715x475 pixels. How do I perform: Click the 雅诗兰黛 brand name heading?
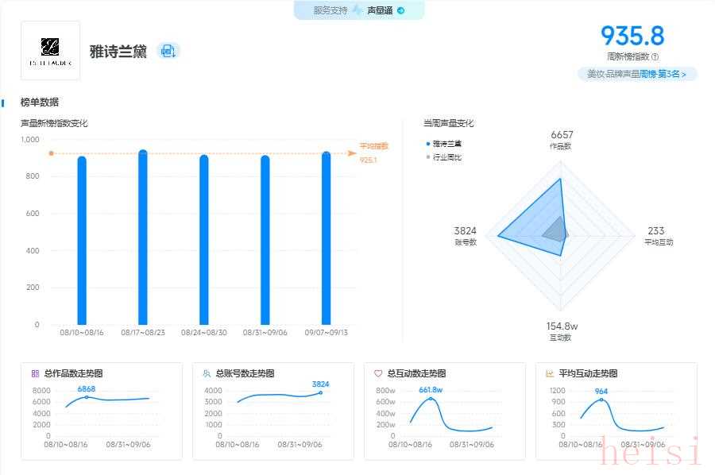pos(118,51)
